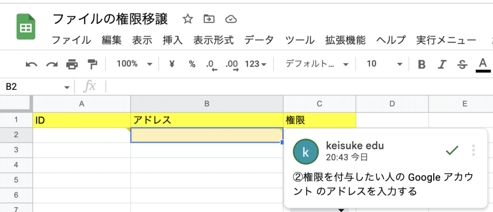Click the redo arrow icon

tap(52, 64)
